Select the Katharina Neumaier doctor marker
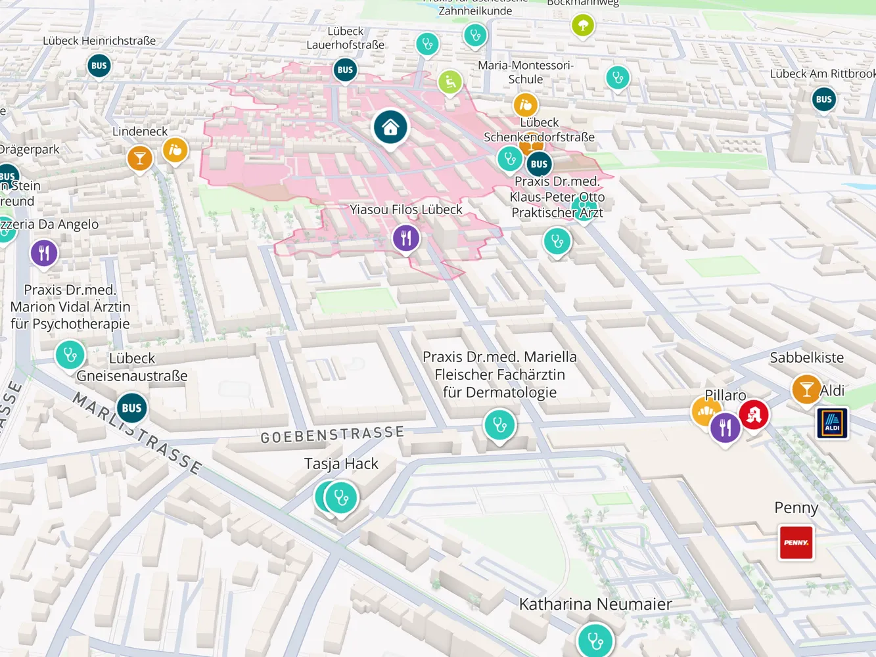The image size is (876, 657). click(595, 641)
